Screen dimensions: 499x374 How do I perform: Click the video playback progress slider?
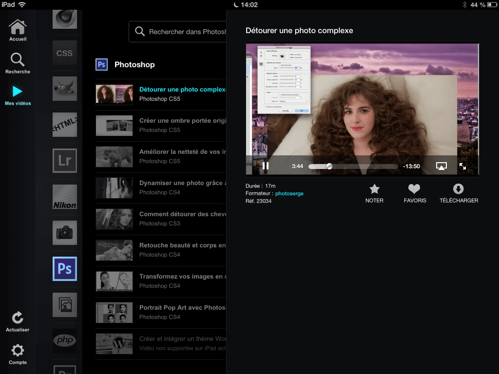coord(329,166)
